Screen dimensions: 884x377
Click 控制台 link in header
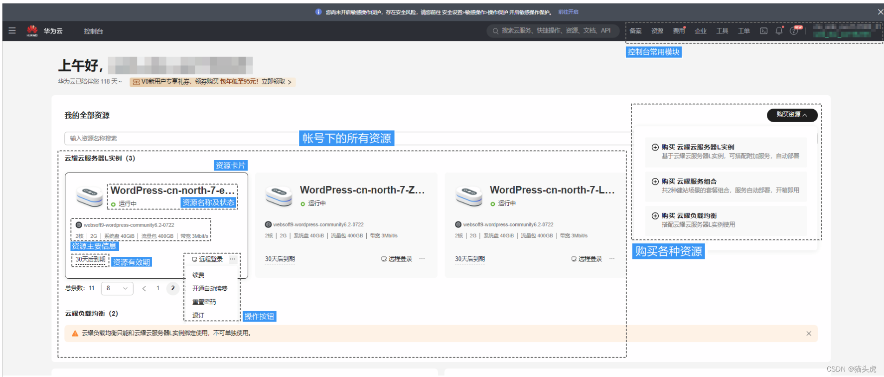[x=93, y=31]
